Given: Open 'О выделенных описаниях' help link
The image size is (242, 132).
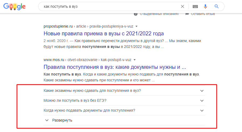Looking at the screenshot, I should [159, 14].
